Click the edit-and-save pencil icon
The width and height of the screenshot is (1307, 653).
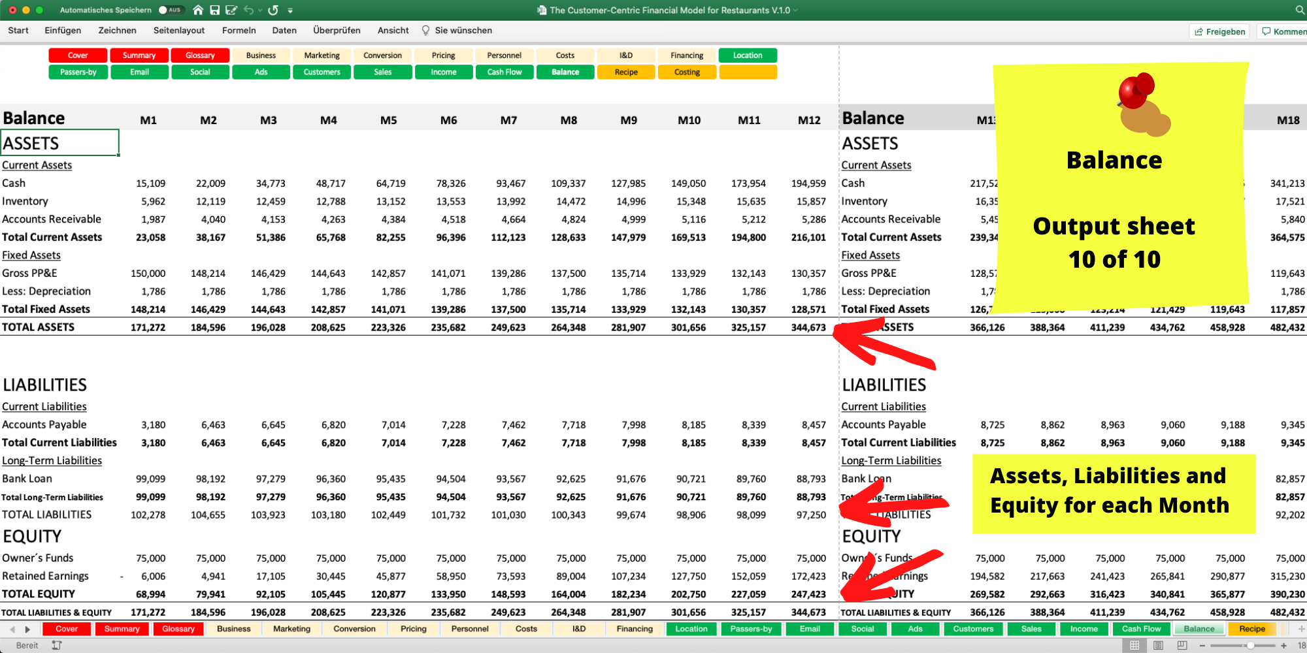click(231, 10)
